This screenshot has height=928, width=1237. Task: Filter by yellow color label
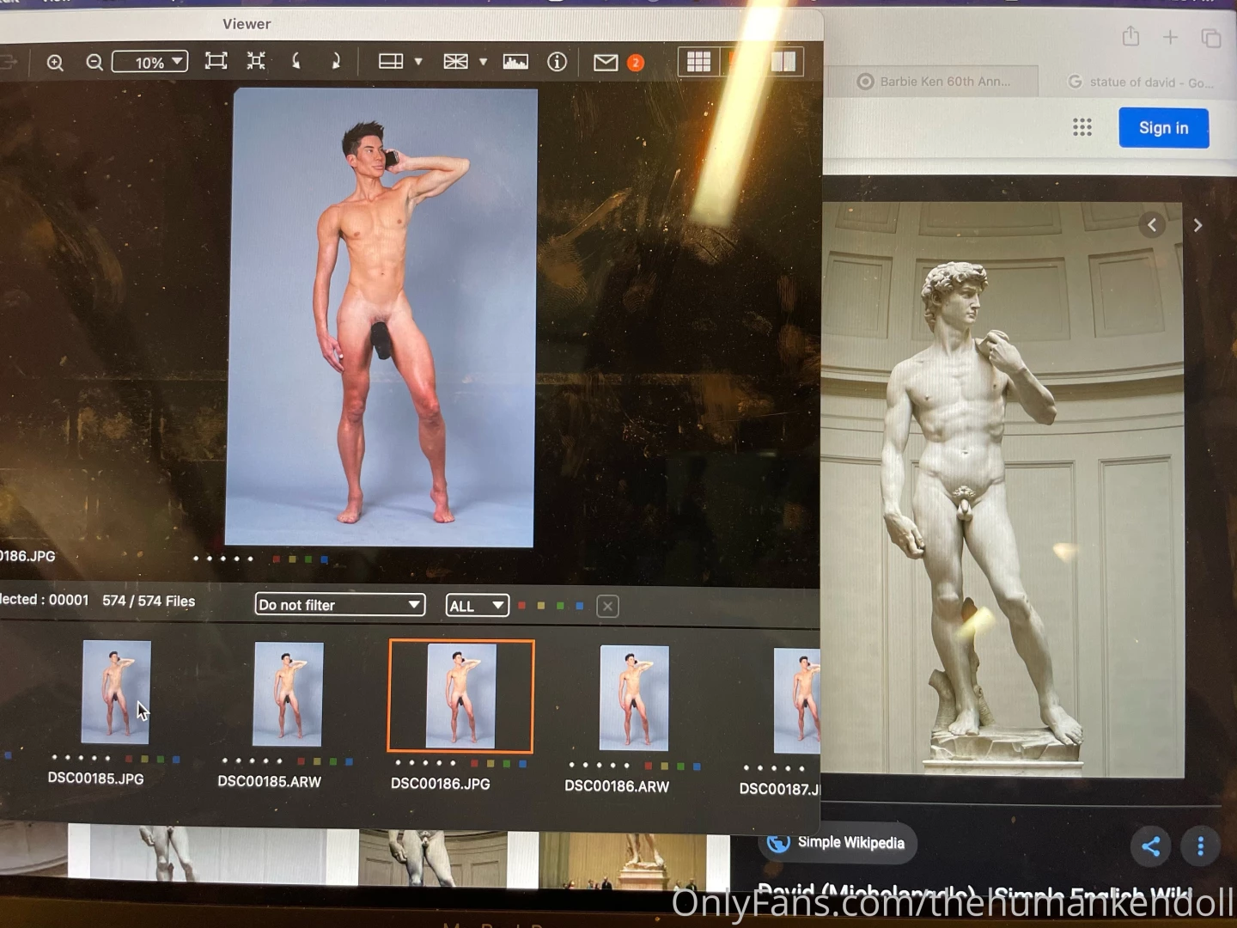[x=540, y=606]
